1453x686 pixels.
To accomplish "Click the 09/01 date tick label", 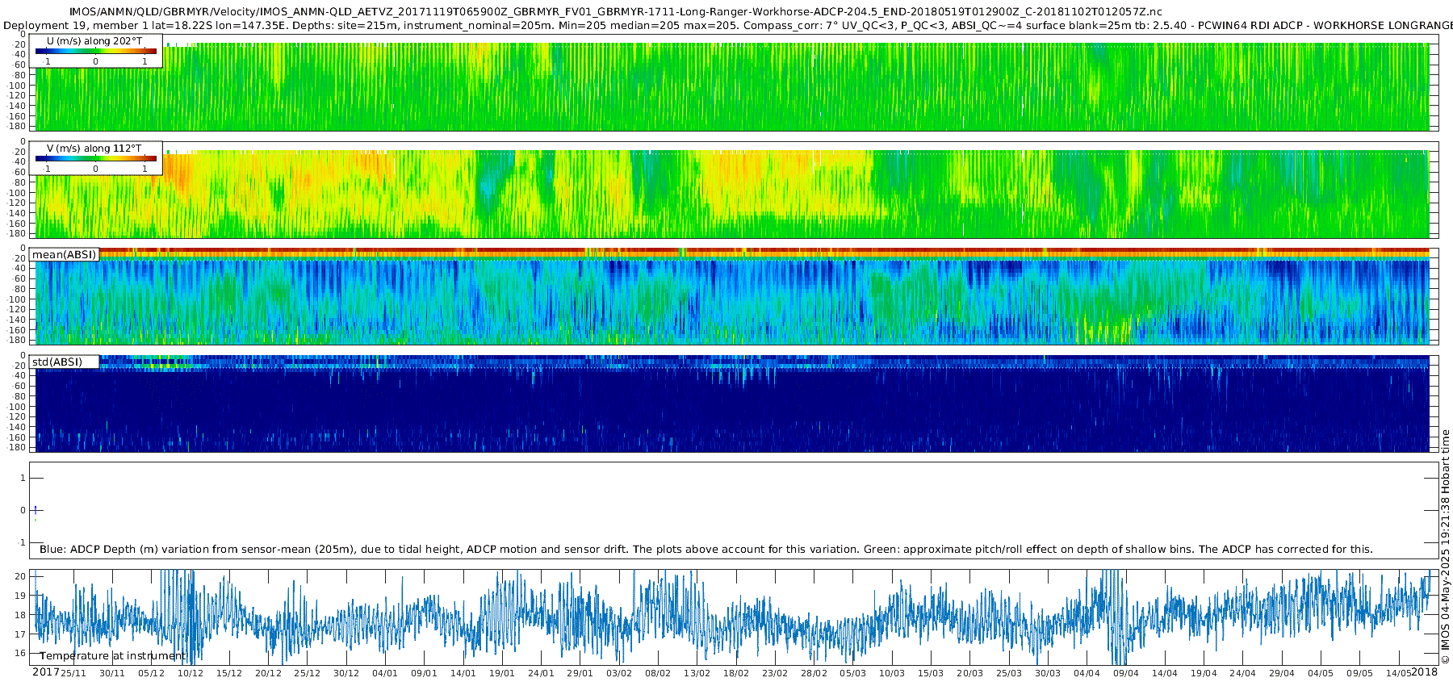I will (424, 673).
